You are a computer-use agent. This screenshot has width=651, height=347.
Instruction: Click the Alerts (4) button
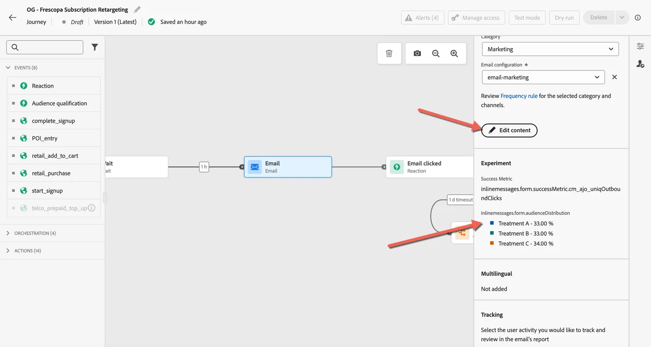pyautogui.click(x=423, y=17)
